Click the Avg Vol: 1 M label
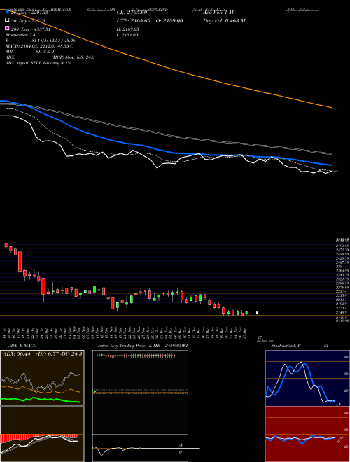This screenshot has height=462, width=350. click(218, 13)
